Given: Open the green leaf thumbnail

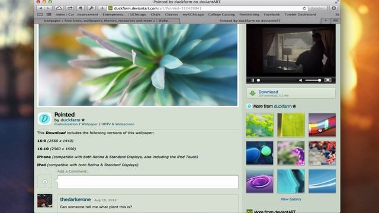Looking at the screenshot, I should coord(291,125).
